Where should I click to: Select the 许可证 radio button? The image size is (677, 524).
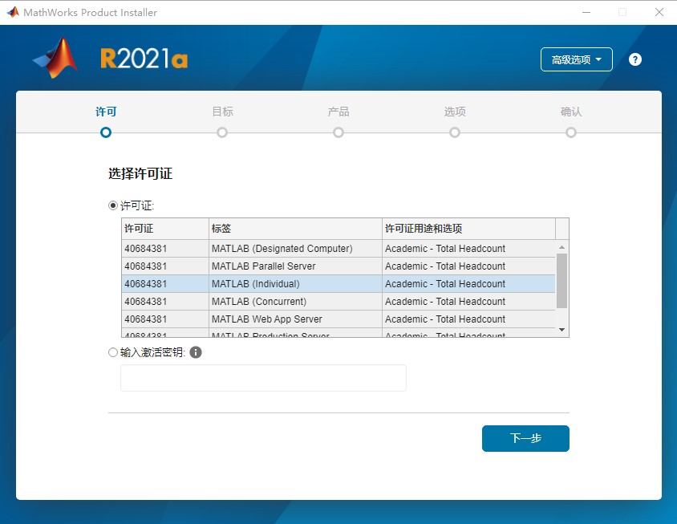[x=113, y=205]
